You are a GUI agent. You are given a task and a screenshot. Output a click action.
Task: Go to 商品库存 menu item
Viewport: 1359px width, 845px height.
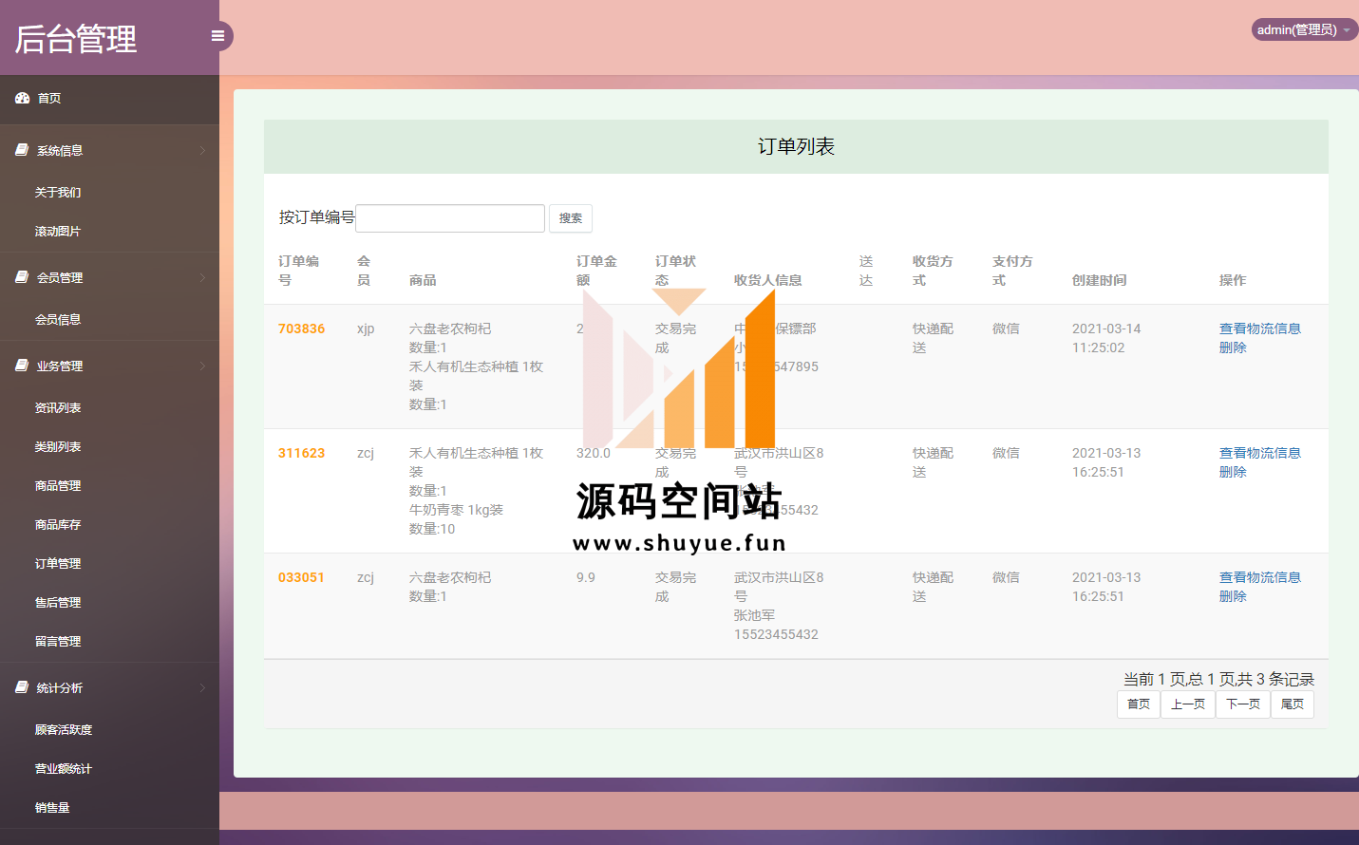[58, 524]
